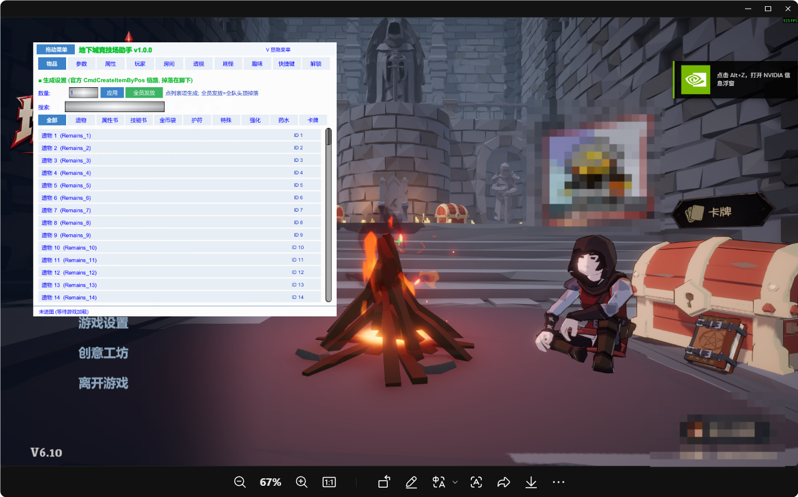This screenshot has height=497, width=798.
Task: Click the green 全员发放 button
Action: pyautogui.click(x=144, y=93)
